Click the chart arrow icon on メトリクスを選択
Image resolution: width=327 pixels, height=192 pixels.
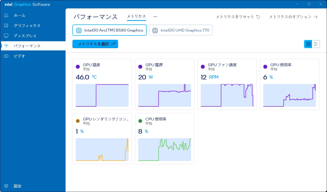tap(113, 44)
